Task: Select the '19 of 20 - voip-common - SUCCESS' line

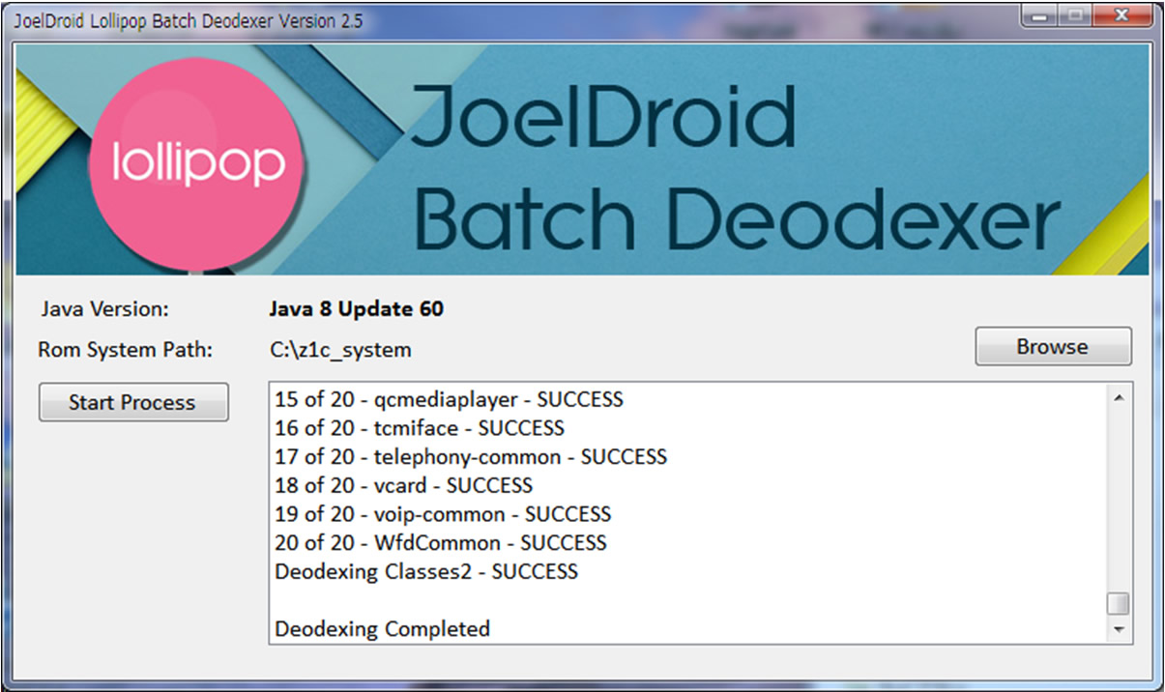Action: pos(443,514)
